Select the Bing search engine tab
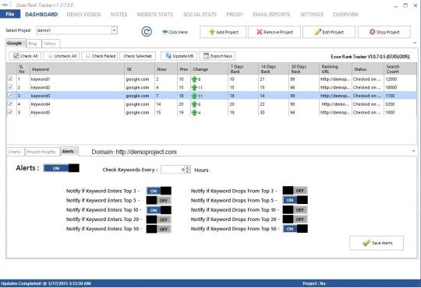Screen dimensions: 421x288 [34, 44]
